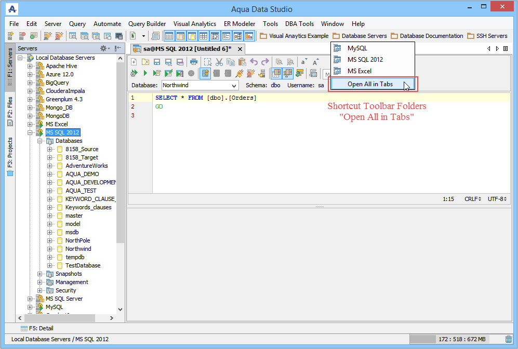Viewport: 518px width, 349px height.
Task: Click the new file icon in editor
Action: tap(134, 62)
